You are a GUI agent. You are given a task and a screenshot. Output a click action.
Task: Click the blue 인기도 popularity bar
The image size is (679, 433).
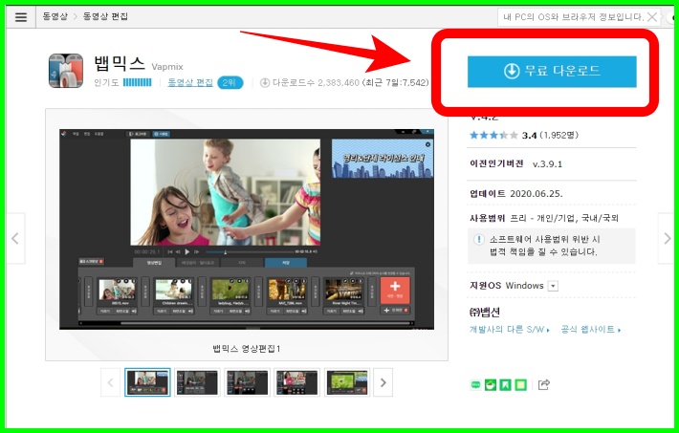(138, 82)
